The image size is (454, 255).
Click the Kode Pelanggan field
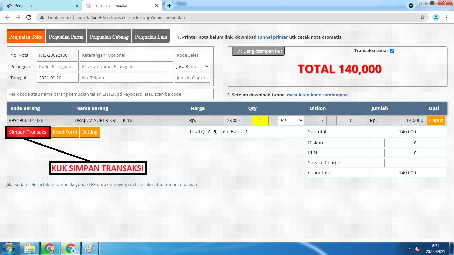point(58,66)
